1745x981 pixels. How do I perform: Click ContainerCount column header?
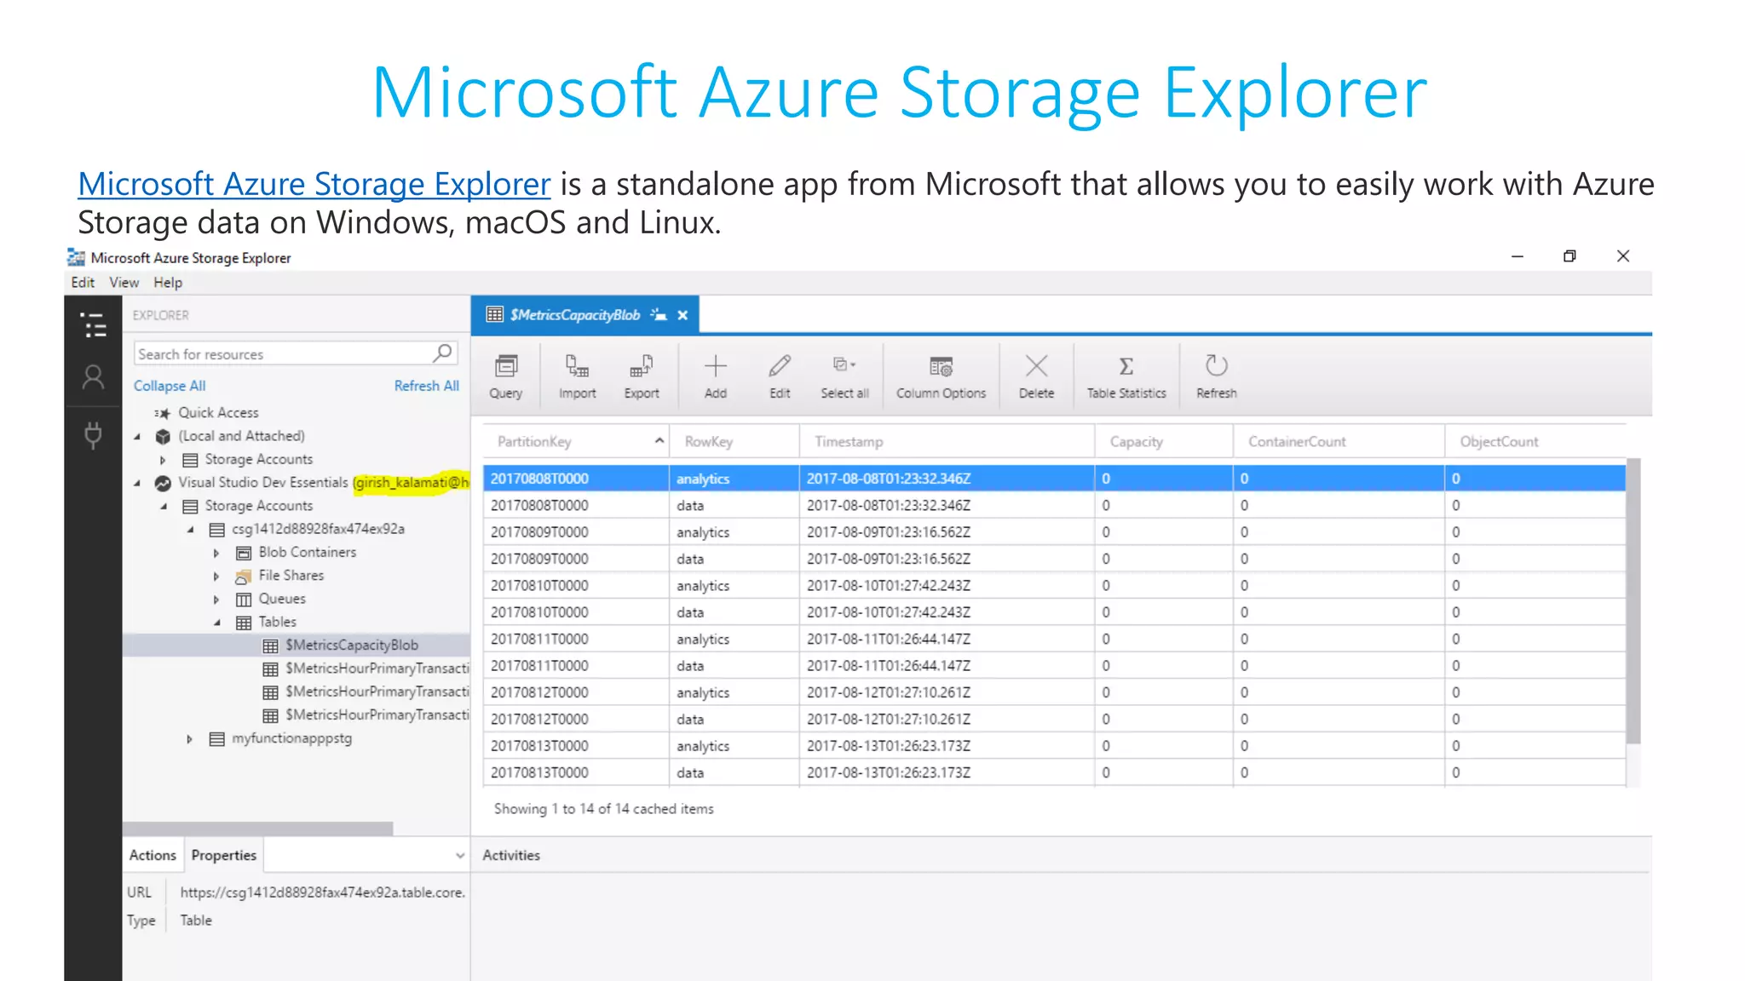coord(1339,441)
